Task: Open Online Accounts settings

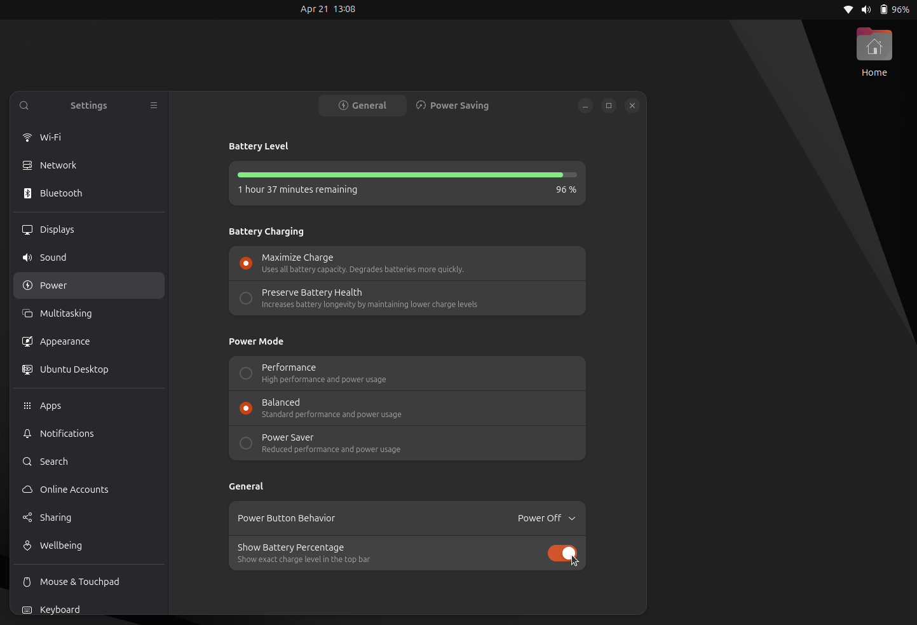Action: pos(27,489)
